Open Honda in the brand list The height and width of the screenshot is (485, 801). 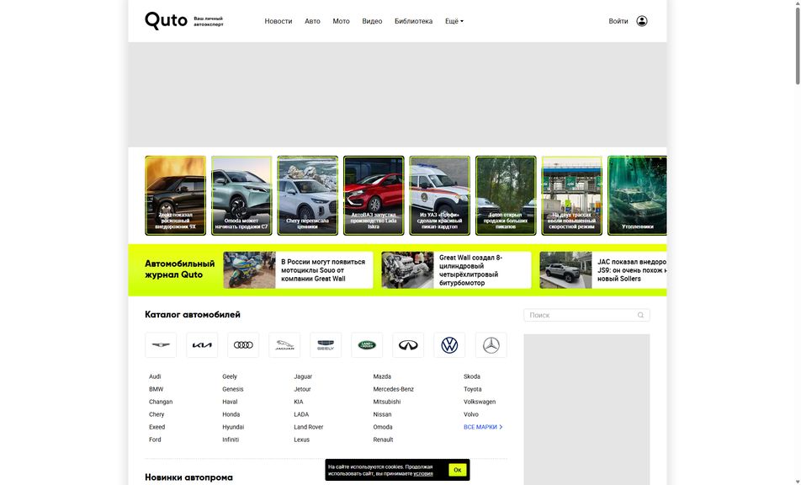[x=231, y=414]
